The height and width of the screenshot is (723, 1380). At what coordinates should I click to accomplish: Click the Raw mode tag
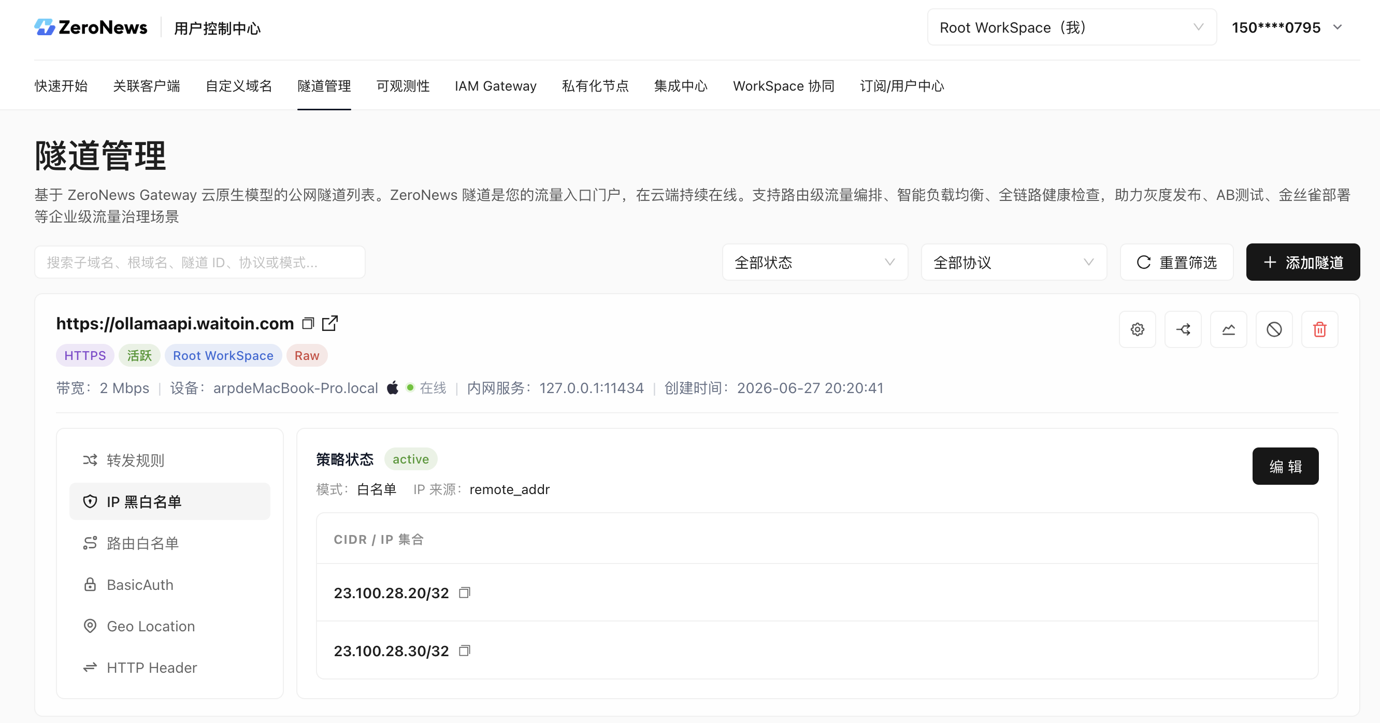click(x=307, y=356)
